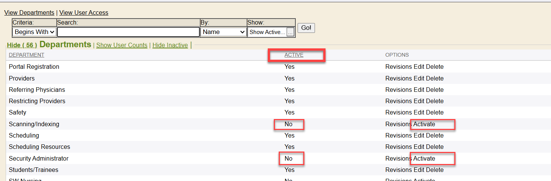Delete the Scheduling Resources department

pos(435,147)
